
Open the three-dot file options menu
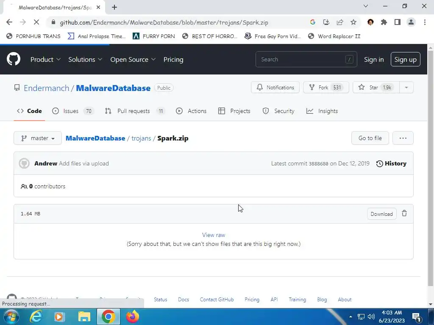[x=403, y=138]
